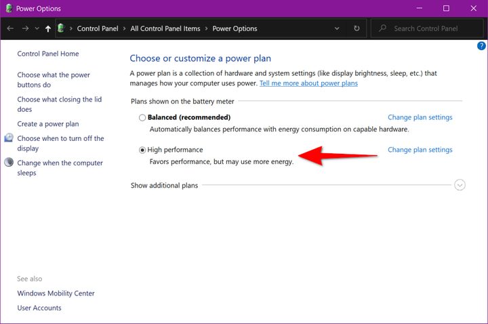Click the 'Choose or customize a power plan' heading
The height and width of the screenshot is (324, 488).
pos(200,58)
